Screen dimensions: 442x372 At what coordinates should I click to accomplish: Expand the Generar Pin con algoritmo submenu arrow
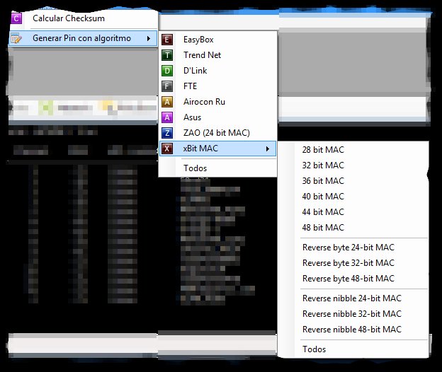click(149, 38)
